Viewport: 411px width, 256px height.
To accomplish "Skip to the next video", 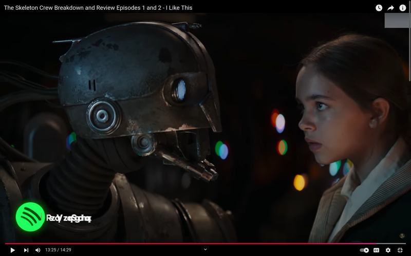I will [26, 250].
